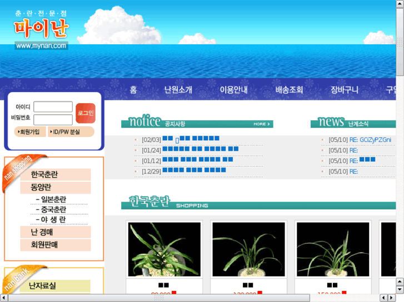This screenshot has height=302, width=404.
Task: Click the first orchid product thumbnail
Action: [x=164, y=249]
